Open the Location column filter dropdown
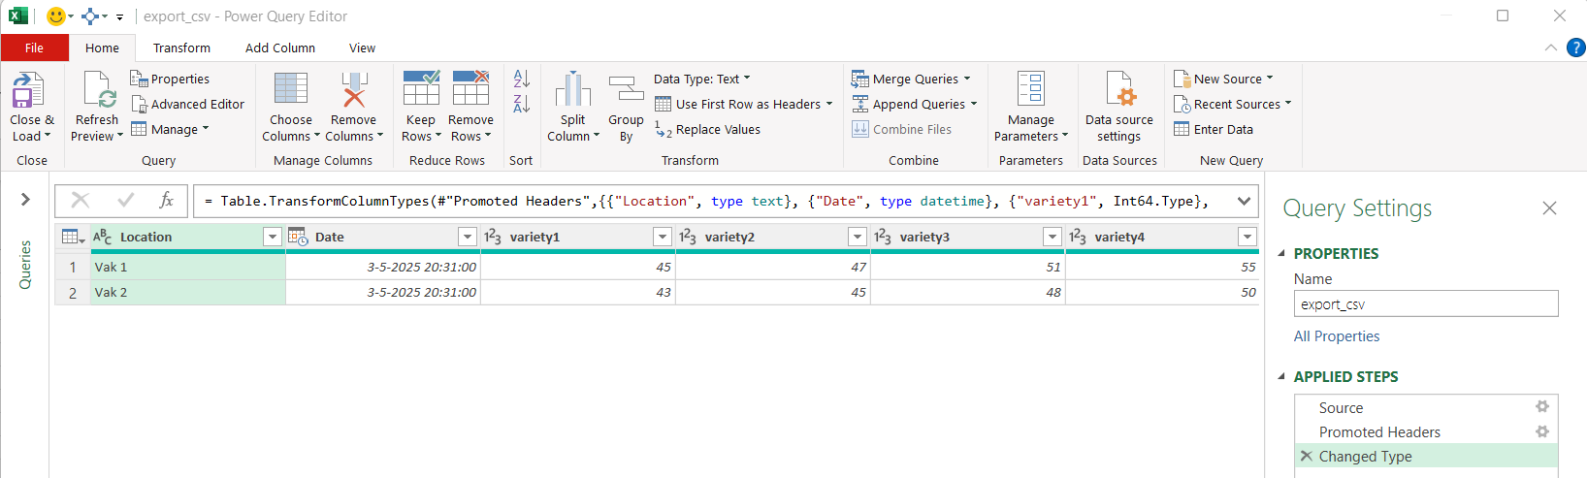The height and width of the screenshot is (478, 1587). 273,237
